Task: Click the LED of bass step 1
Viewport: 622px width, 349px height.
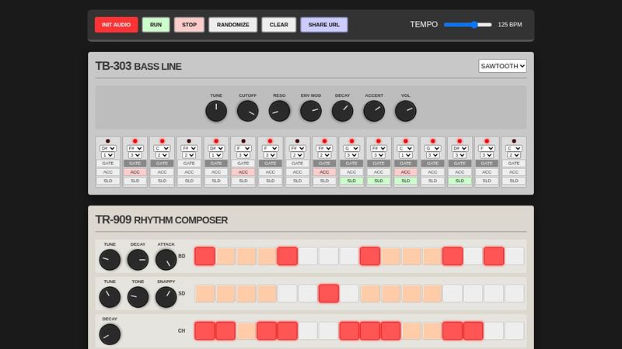Action: (108, 141)
